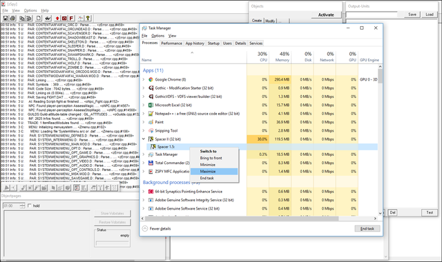
Task: Click the Adobe Genuine Software Integrity Service icon
Action: click(x=151, y=200)
